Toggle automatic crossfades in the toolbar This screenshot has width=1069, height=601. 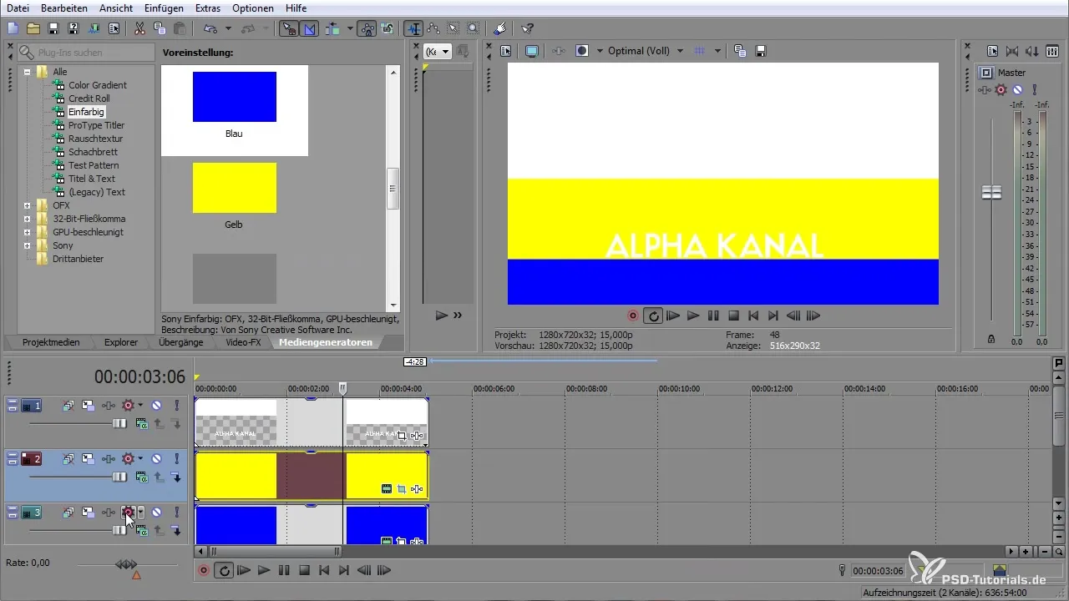(310, 28)
